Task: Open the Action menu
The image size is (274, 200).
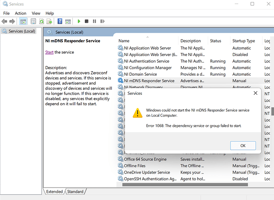Action: pos(20,13)
